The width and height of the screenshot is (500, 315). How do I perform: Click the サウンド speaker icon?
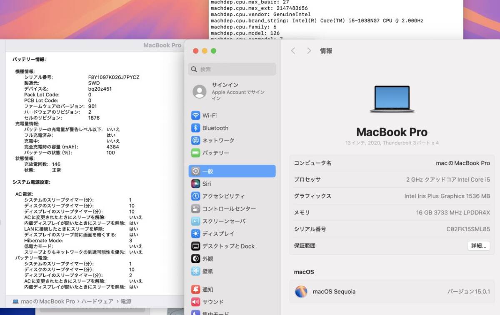pyautogui.click(x=195, y=302)
